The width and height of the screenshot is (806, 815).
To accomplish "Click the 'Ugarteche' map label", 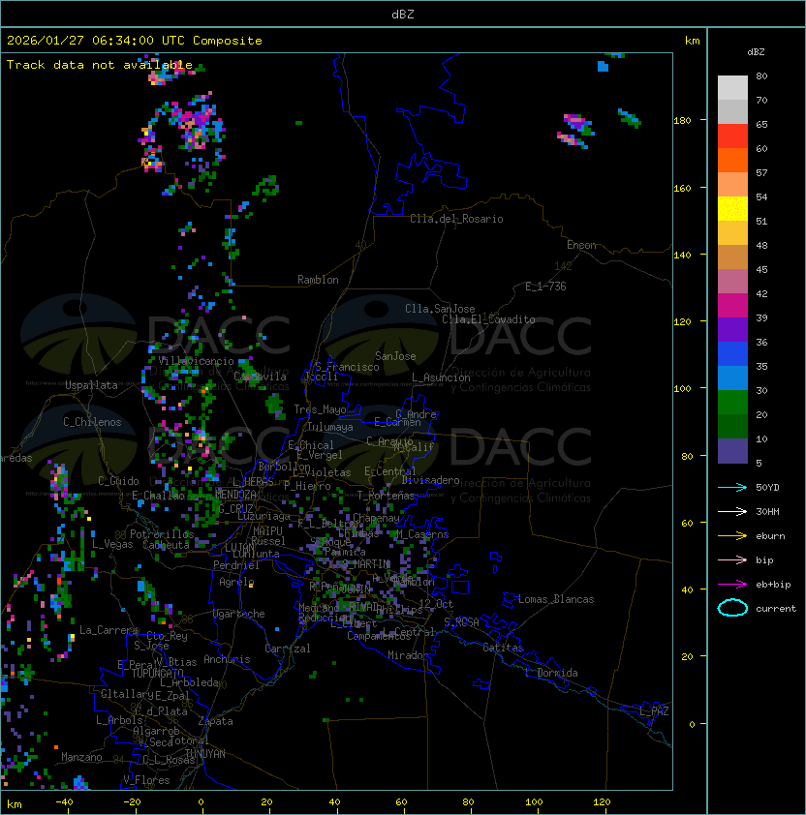I will 239,614.
